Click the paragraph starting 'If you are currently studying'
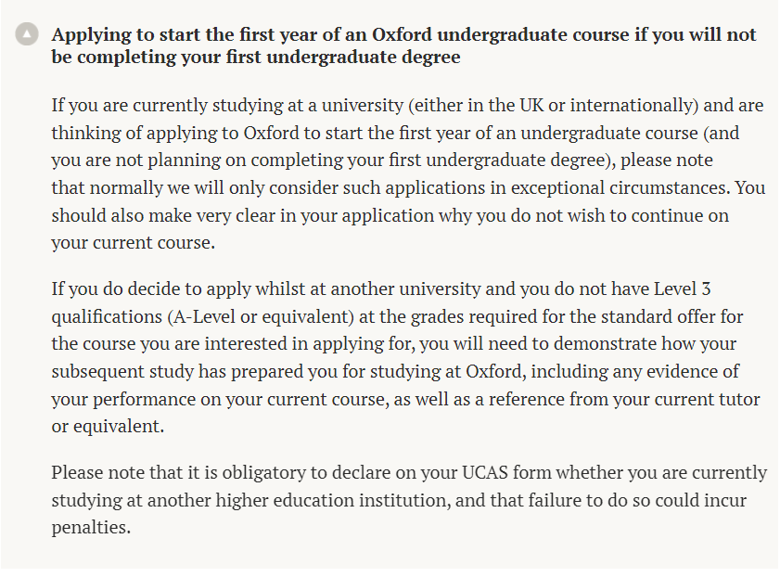This screenshot has width=780, height=577. (x=408, y=174)
